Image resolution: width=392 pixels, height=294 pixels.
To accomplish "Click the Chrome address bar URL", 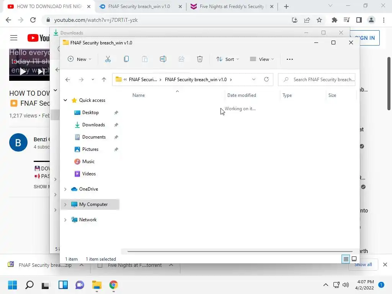I will click(x=96, y=20).
